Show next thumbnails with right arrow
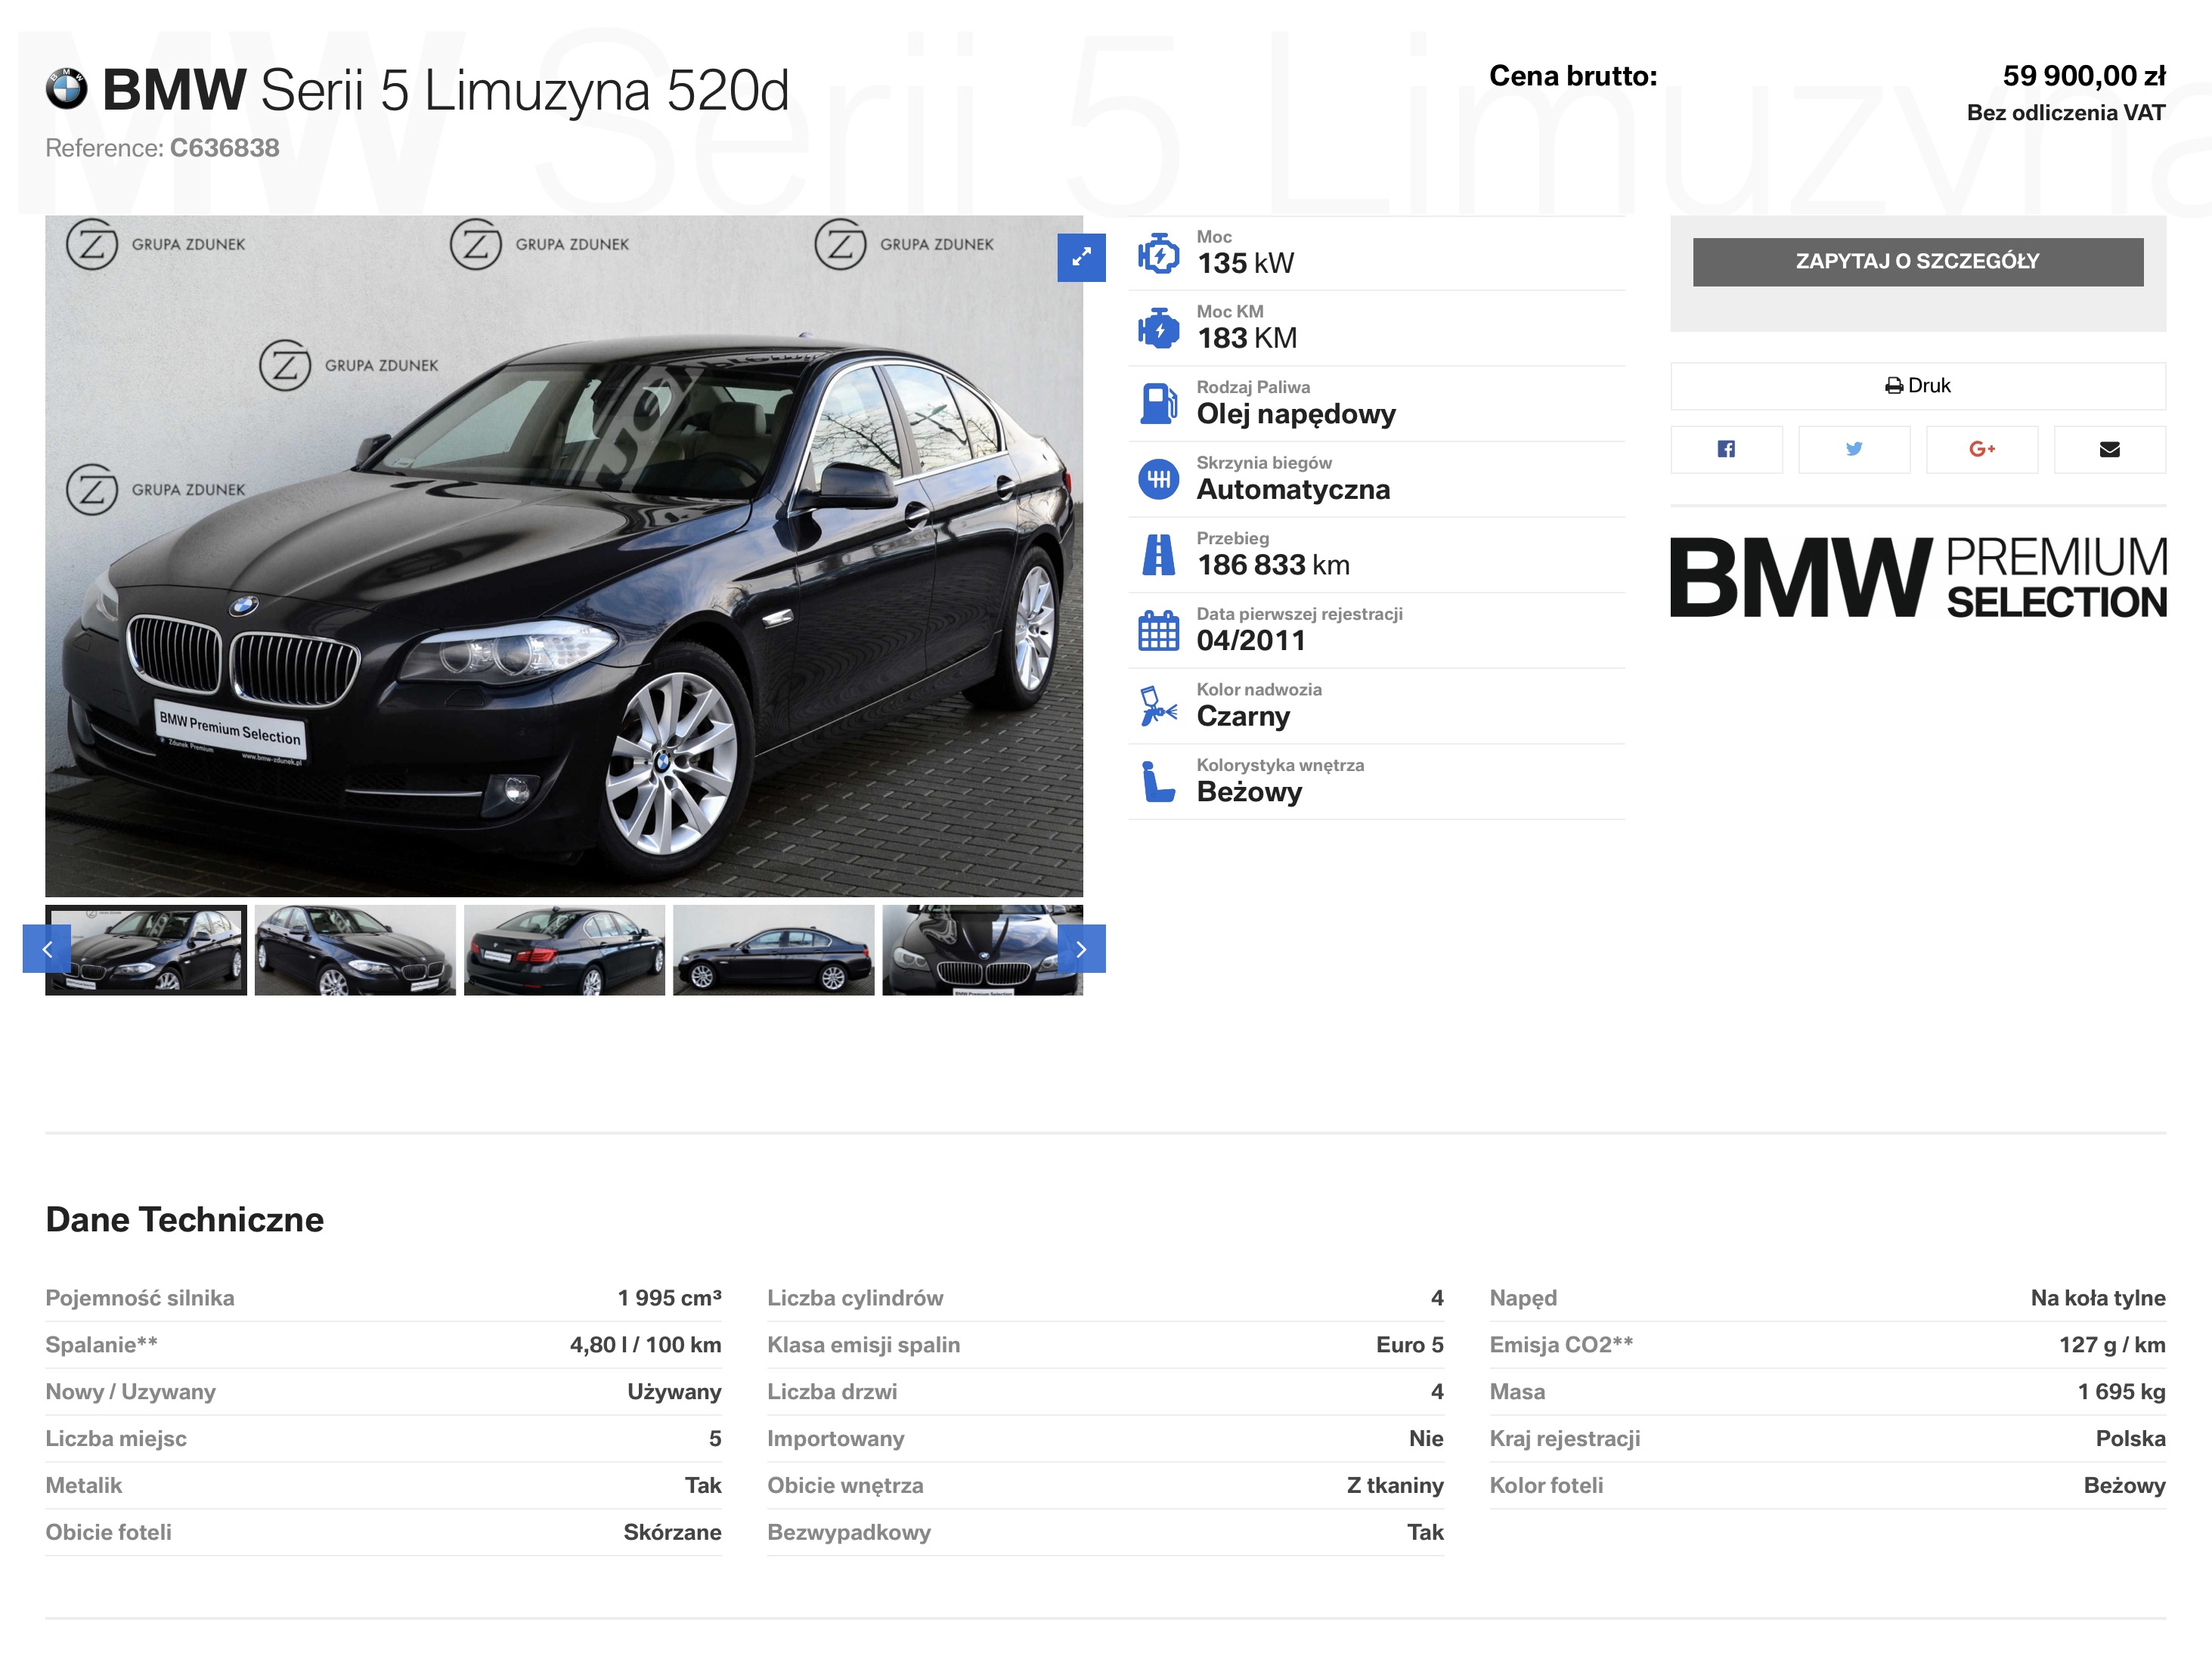2212x1663 pixels. coord(1081,949)
